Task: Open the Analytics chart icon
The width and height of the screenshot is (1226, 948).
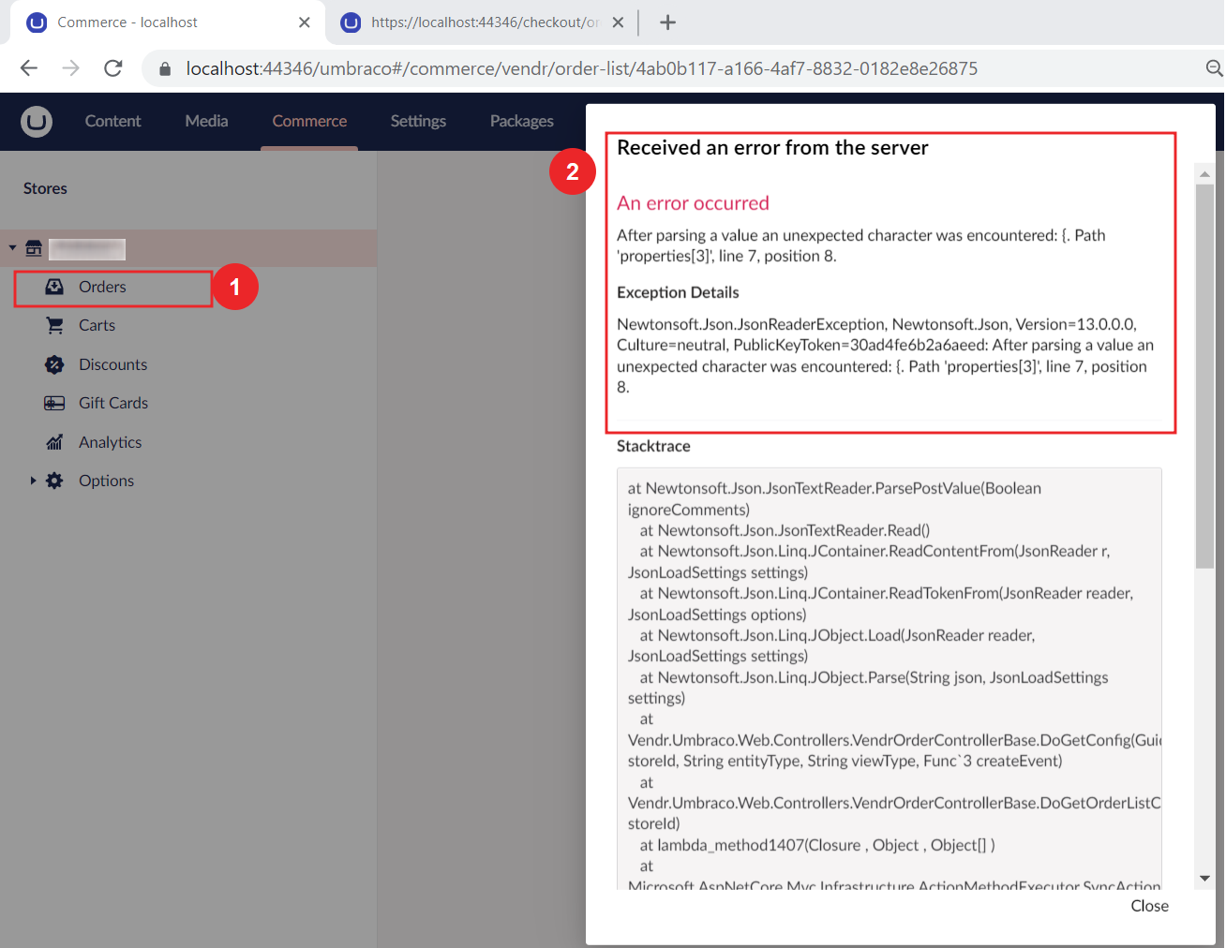Action: click(54, 442)
